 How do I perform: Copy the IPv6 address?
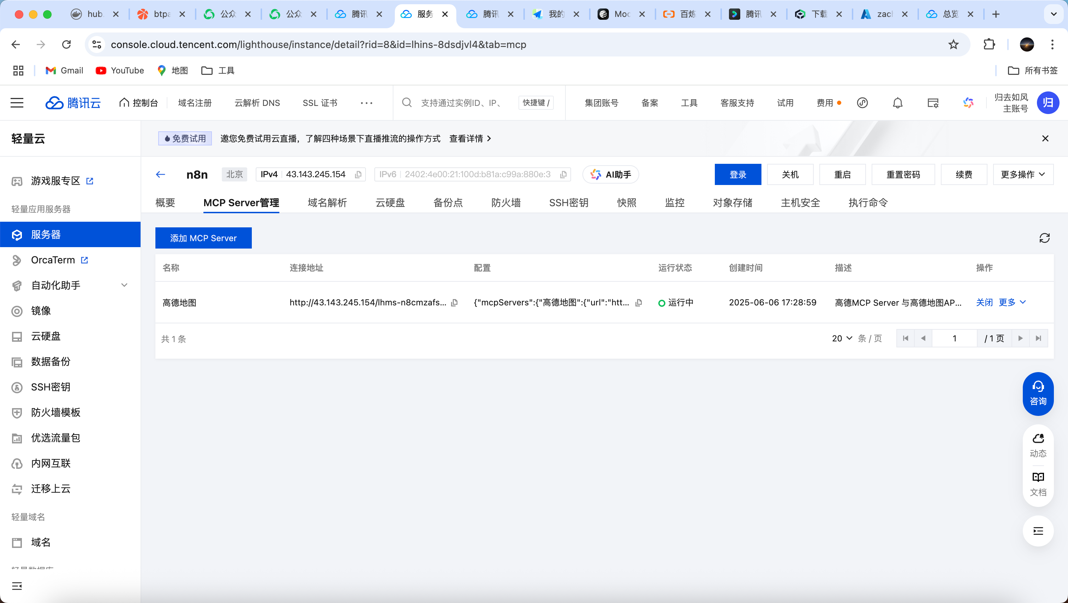pos(563,175)
